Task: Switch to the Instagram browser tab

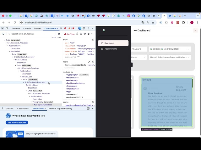Action: pyautogui.click(x=128, y=16)
